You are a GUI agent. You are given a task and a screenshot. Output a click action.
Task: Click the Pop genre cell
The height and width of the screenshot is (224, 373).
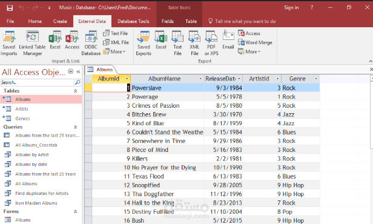[300, 212]
